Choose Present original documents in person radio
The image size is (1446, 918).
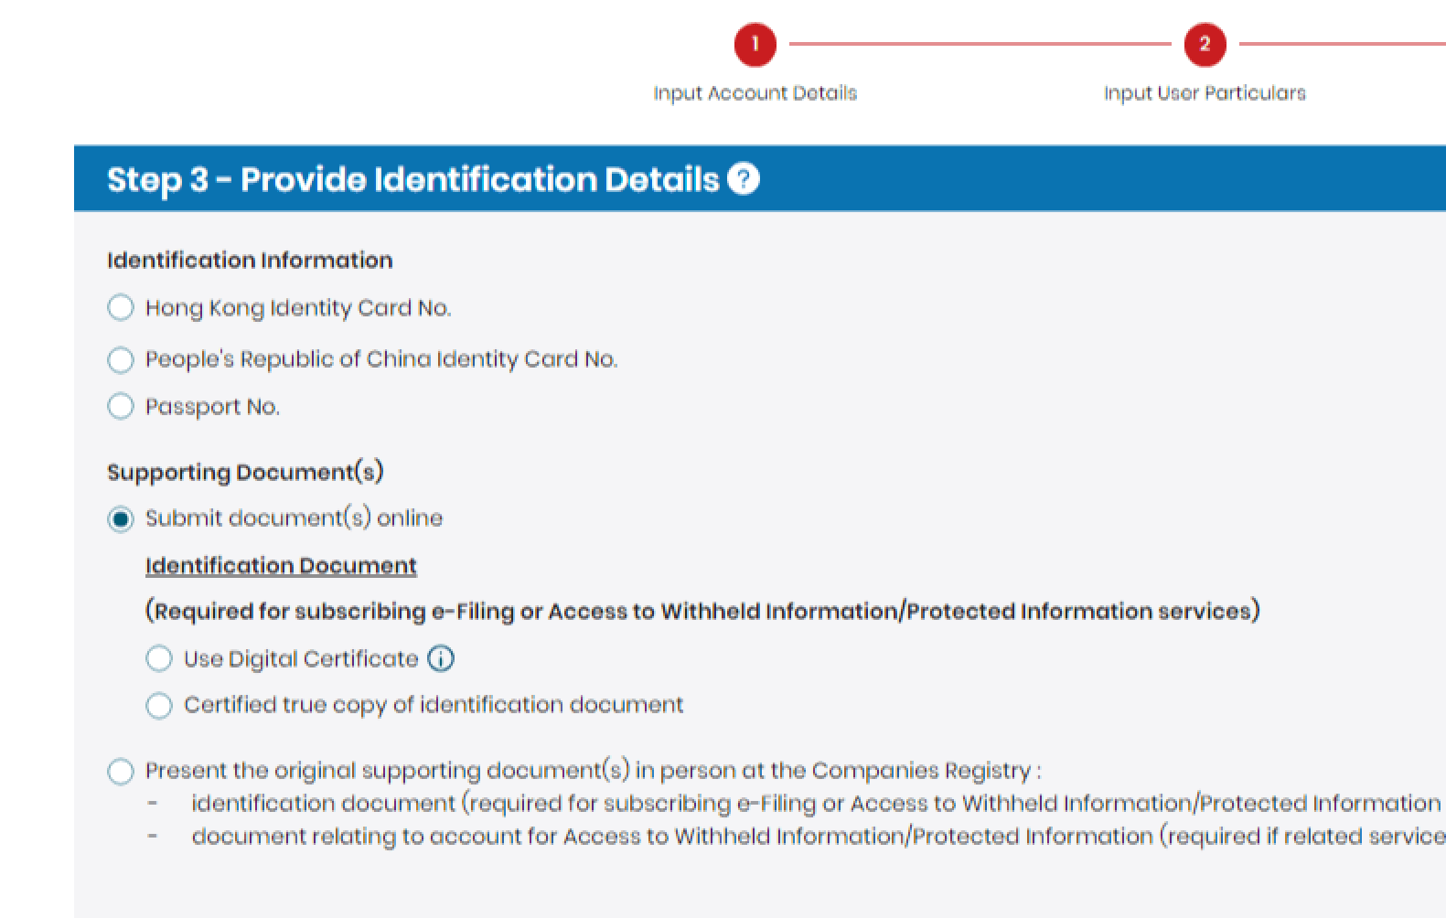[x=121, y=771]
